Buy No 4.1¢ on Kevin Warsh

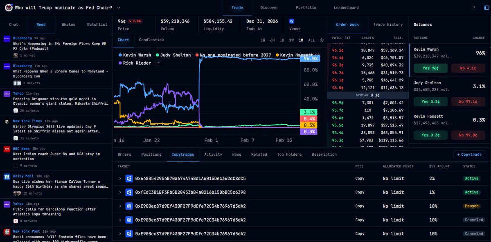point(468,68)
